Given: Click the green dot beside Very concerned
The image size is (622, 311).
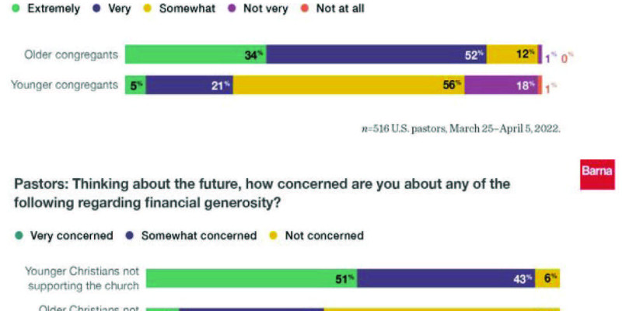Looking at the screenshot, I should (x=19, y=235).
